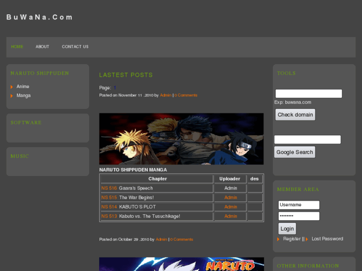Open chapter NS 516 link
The width and height of the screenshot is (362, 271).
point(109,188)
